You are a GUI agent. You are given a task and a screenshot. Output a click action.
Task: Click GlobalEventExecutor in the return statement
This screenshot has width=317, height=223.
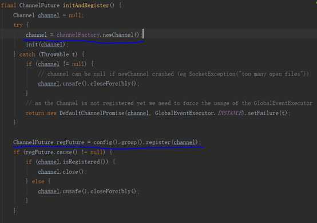[x=184, y=113]
